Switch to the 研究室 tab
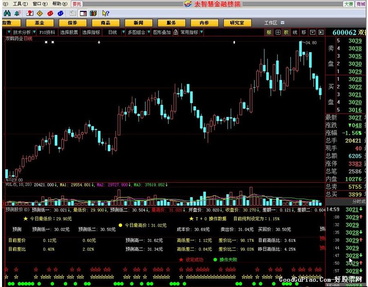Viewport: 368px width, 287px height. pos(237,23)
